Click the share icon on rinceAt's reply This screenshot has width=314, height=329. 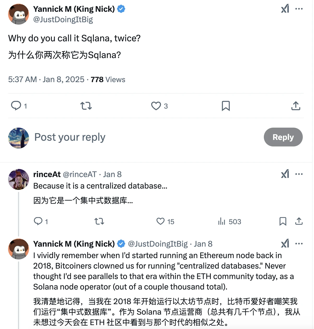[x=299, y=222]
